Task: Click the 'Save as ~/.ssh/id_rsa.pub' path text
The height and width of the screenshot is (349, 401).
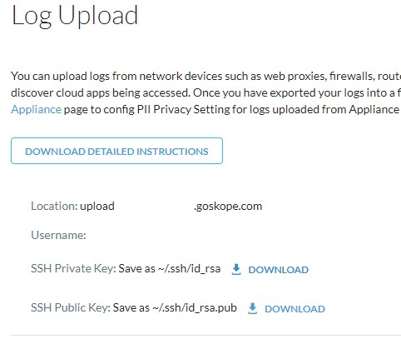Action: [x=175, y=308]
